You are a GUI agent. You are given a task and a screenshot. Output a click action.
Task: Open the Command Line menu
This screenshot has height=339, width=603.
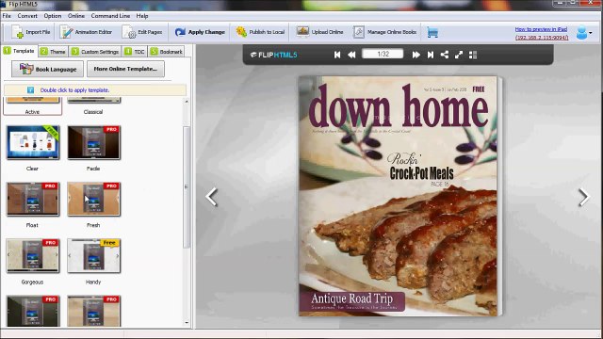tap(110, 16)
